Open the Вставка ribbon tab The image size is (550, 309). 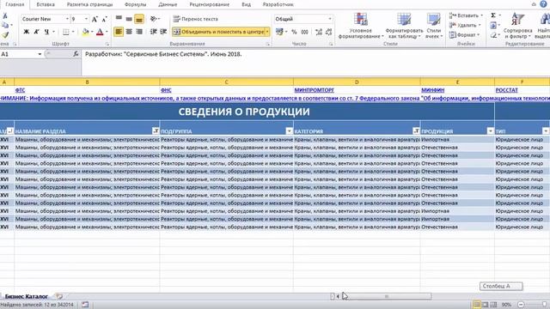[x=46, y=4]
